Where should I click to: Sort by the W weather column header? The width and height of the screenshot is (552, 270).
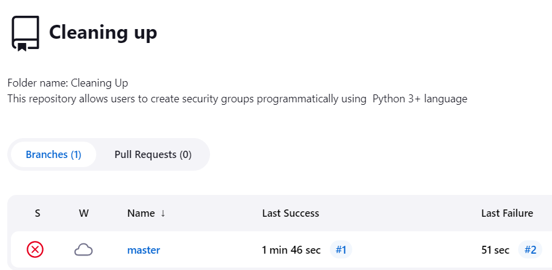pyautogui.click(x=84, y=213)
